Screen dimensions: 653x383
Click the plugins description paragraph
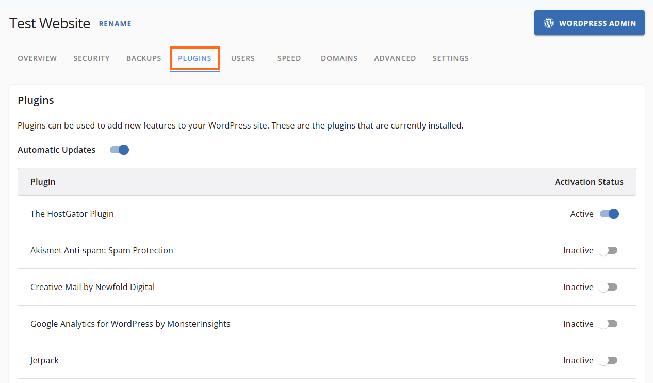click(240, 125)
